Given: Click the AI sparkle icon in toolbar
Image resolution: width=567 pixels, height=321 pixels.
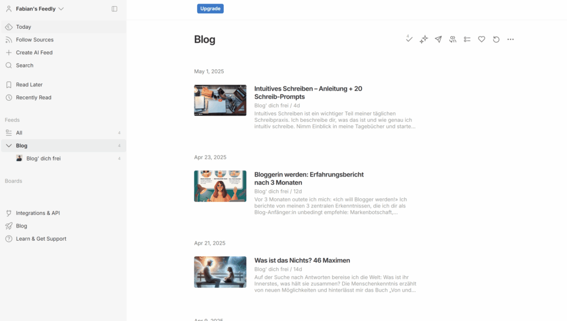Looking at the screenshot, I should point(424,39).
